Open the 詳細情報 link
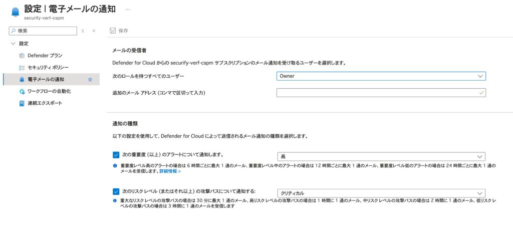The image size is (513, 242). click(170, 171)
